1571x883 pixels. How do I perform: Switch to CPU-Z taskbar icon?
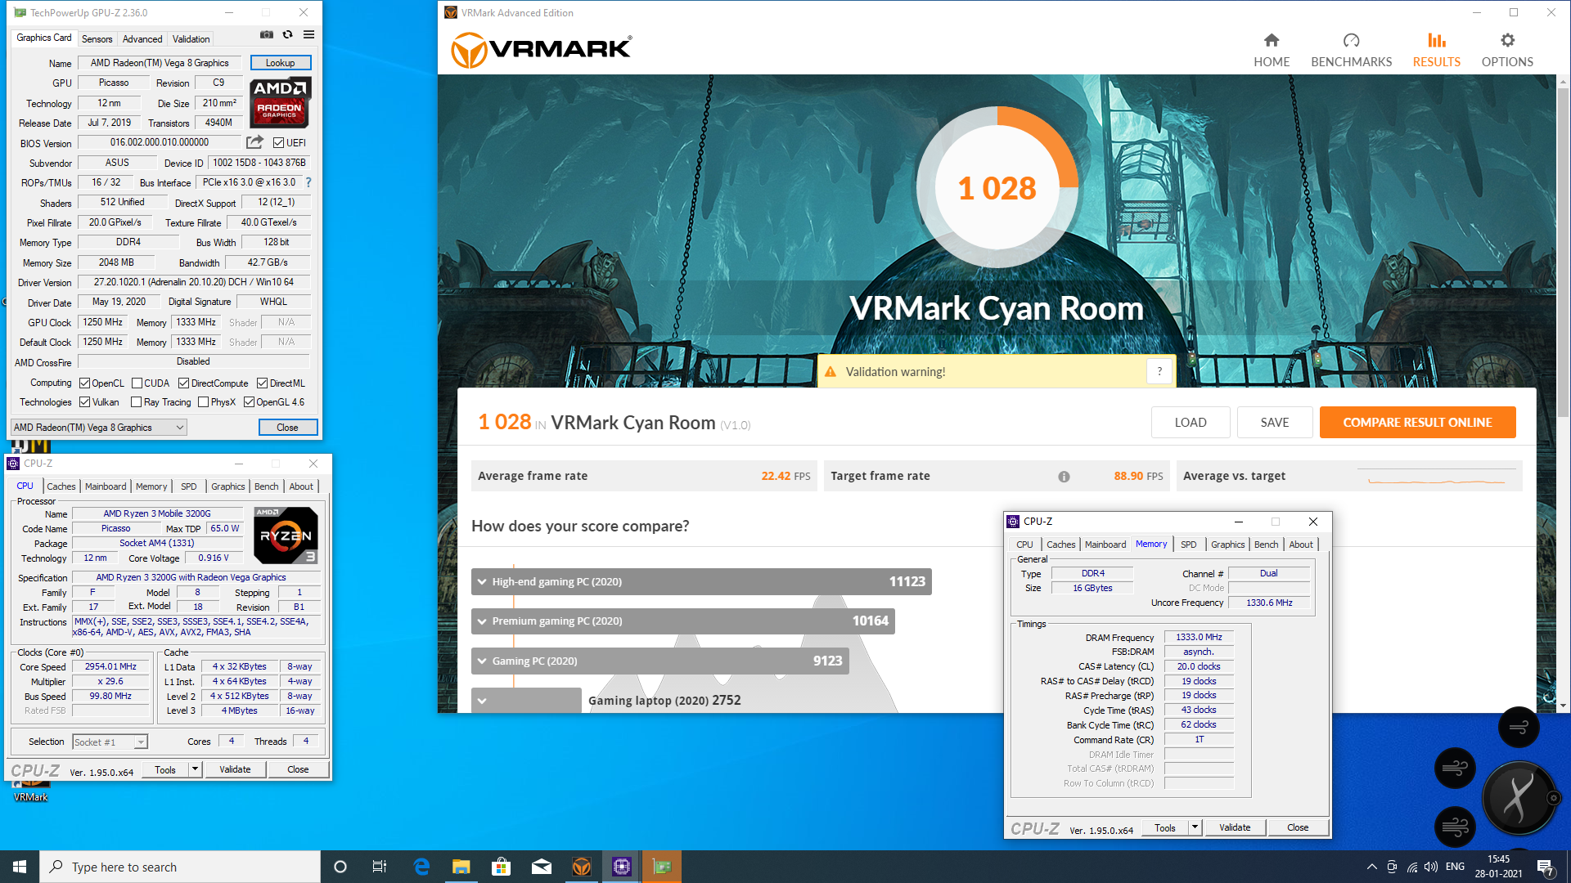(x=621, y=867)
